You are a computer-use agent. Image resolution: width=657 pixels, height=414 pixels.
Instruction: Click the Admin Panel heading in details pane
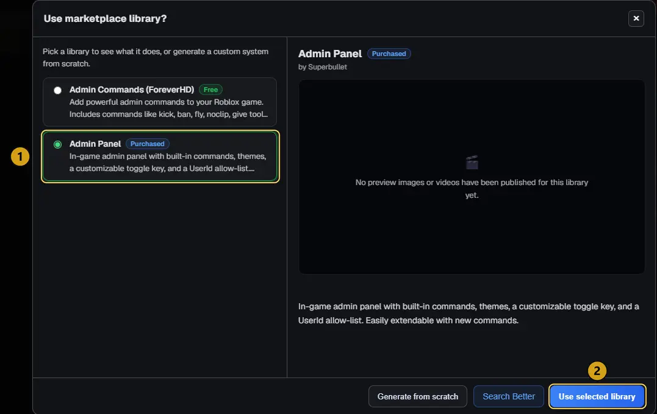(x=330, y=54)
